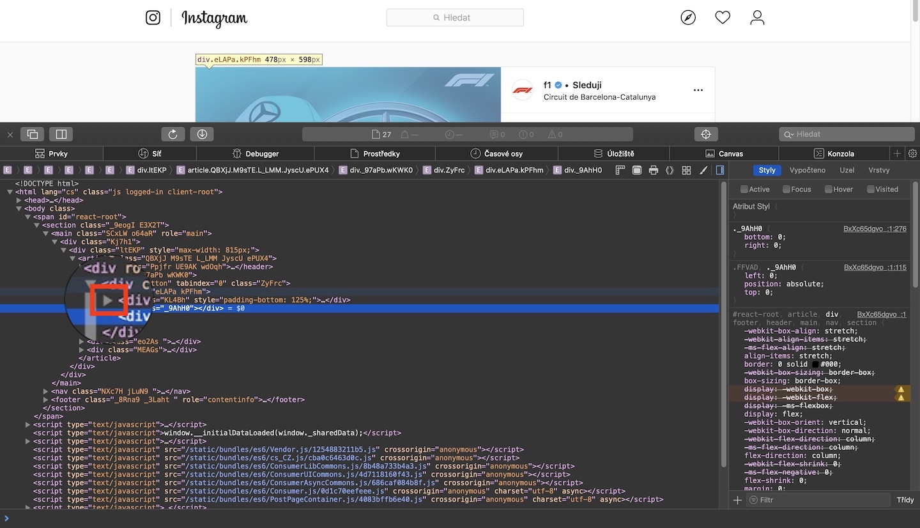Collapse the html lang="cs" node
The width and height of the screenshot is (920, 528).
10,192
